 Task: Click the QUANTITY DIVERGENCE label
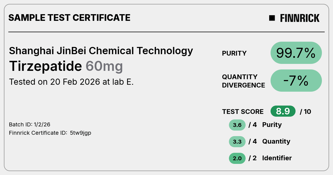243,81
